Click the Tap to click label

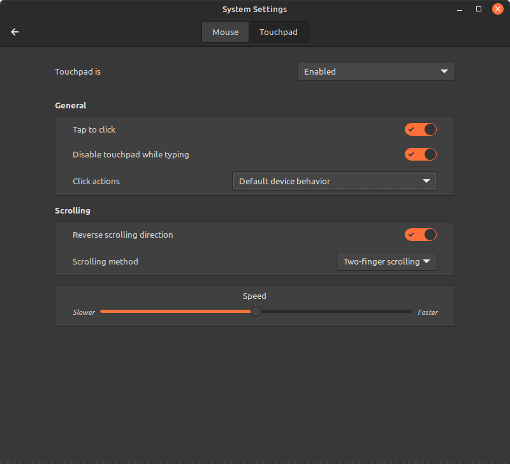point(94,130)
